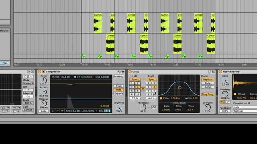Click the Delay Dry/Wet knob
Viewport: 257px width, 144px height.
coord(208,107)
